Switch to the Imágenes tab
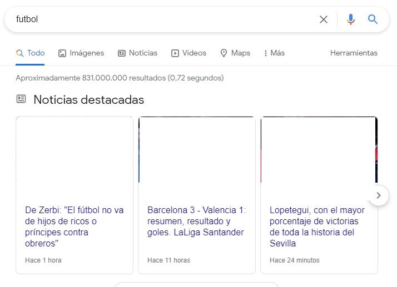Screen dimensions: 397x287 click(x=81, y=53)
